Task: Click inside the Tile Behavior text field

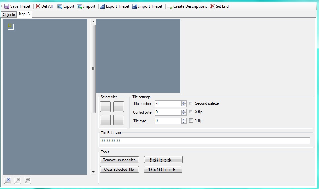Action: (x=205, y=141)
